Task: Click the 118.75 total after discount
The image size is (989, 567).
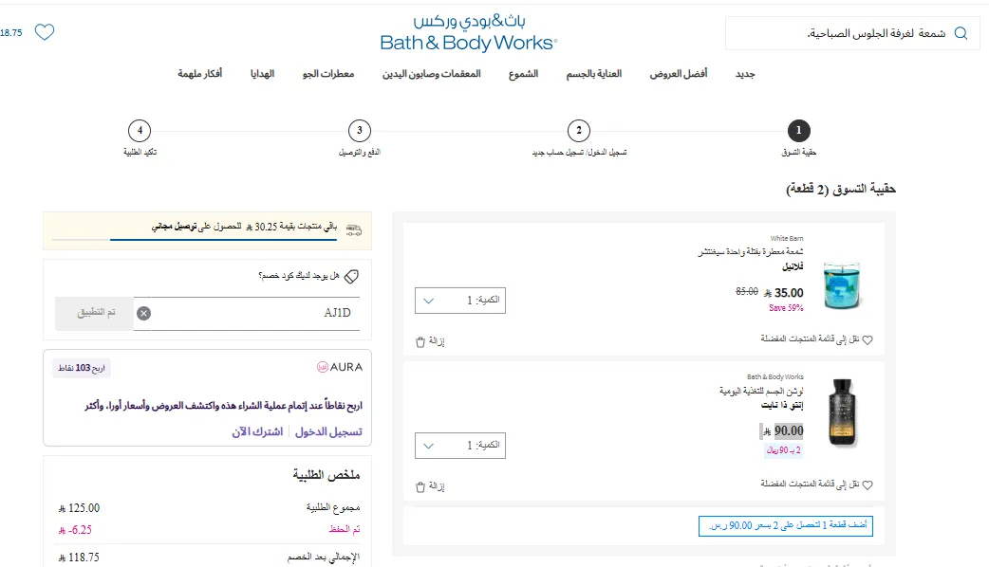Action: tap(79, 558)
